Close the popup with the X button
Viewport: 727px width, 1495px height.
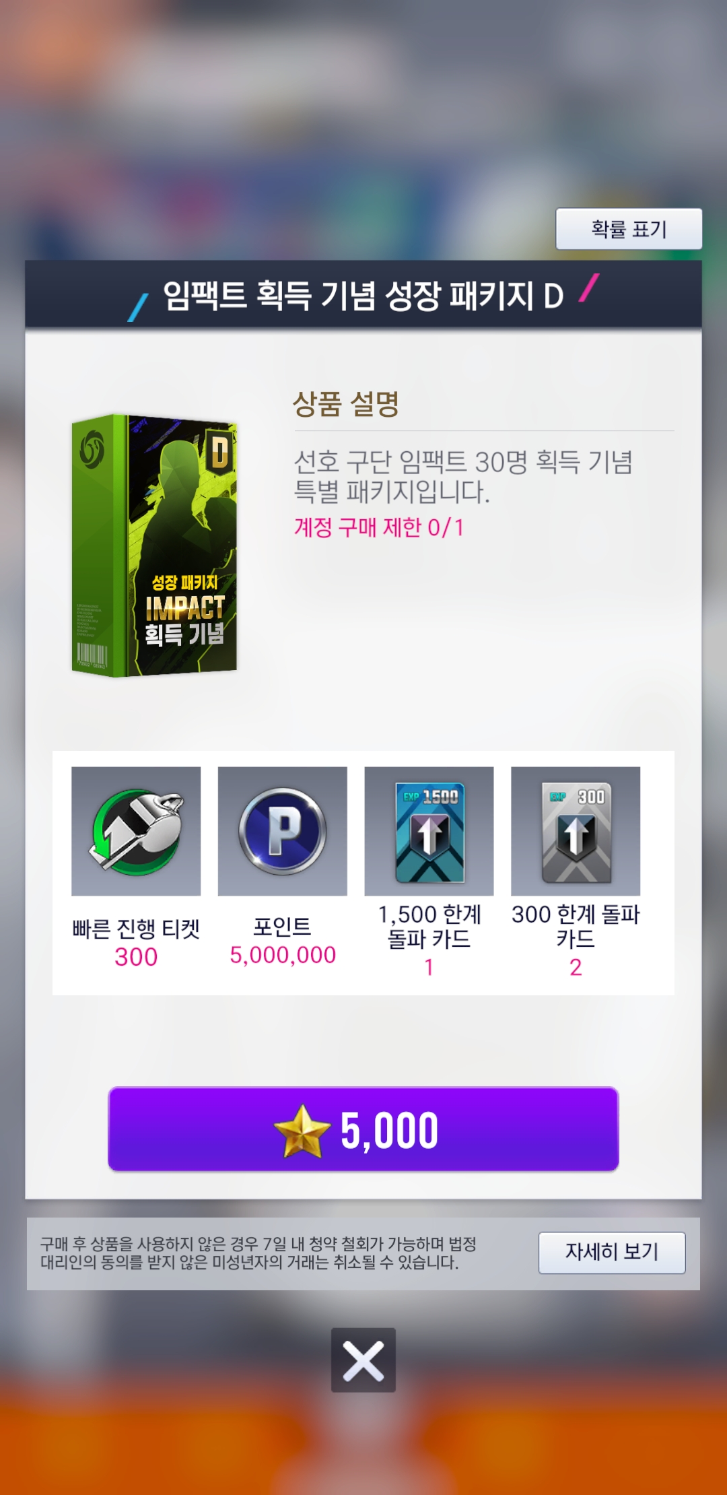pyautogui.click(x=363, y=1360)
